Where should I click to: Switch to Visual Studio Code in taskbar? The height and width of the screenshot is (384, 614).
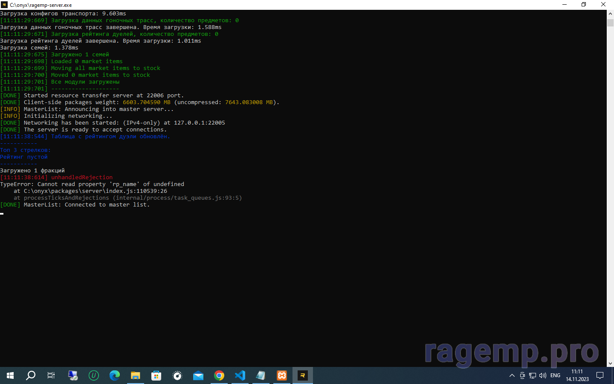point(240,375)
